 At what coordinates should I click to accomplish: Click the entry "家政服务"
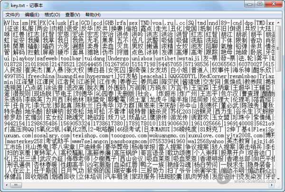tap(143, 176)
